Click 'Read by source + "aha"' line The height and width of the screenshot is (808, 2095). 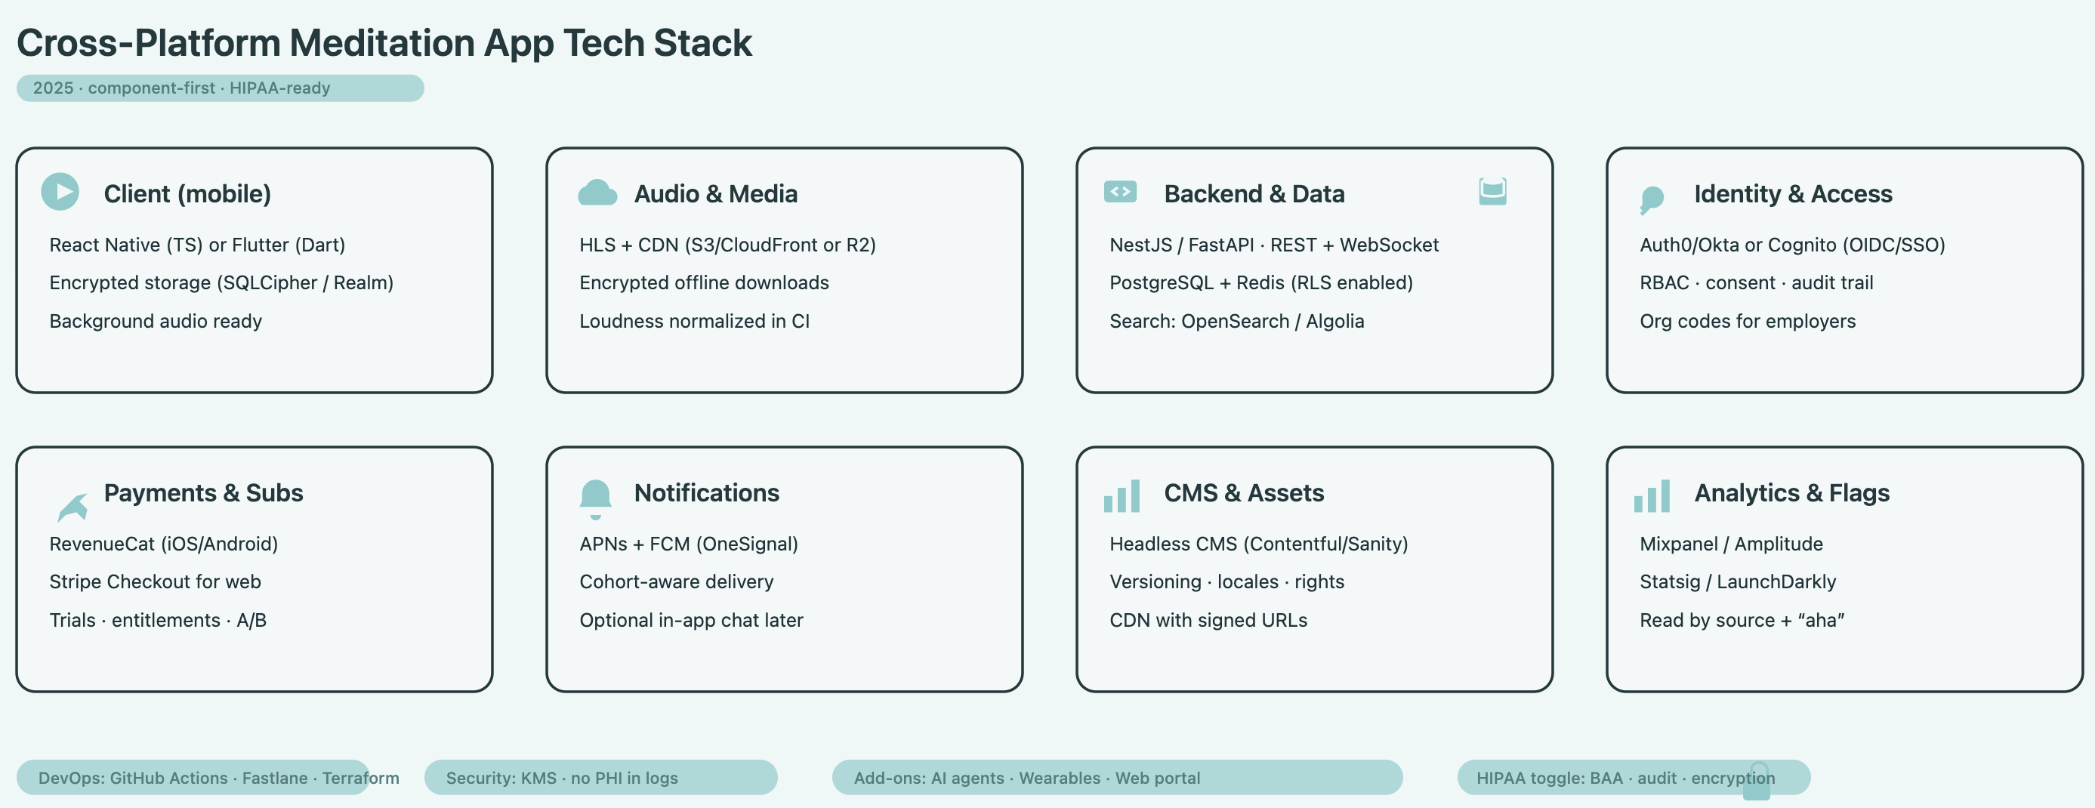point(1742,620)
